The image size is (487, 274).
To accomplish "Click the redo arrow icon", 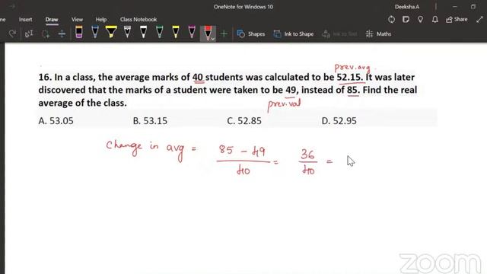I will pos(12,33).
